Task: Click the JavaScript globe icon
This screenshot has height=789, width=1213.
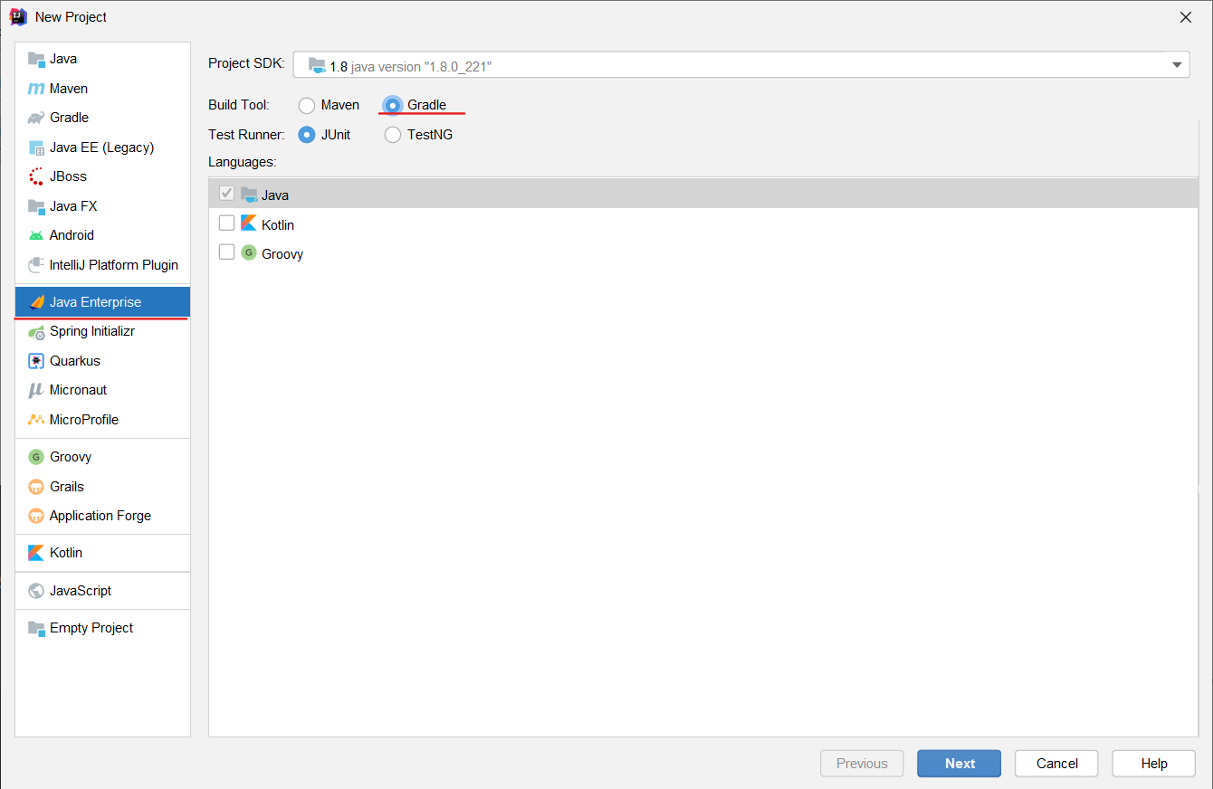Action: [x=36, y=591]
